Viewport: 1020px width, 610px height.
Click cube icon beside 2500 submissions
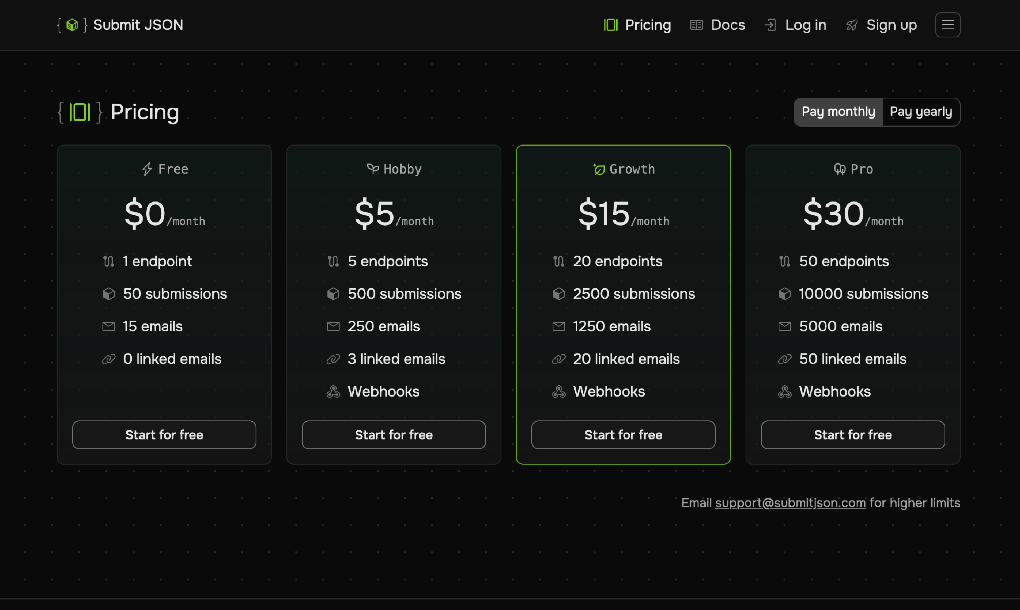[558, 294]
